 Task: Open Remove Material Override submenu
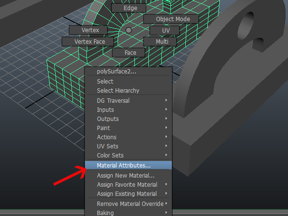coord(128,204)
